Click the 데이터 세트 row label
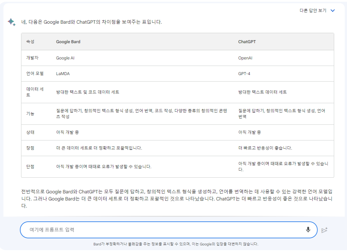This screenshot has height=251, width=347. (x=35, y=92)
